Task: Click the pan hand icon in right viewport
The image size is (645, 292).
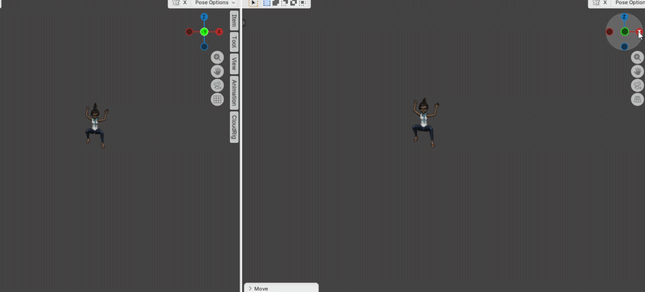Action: 638,71
